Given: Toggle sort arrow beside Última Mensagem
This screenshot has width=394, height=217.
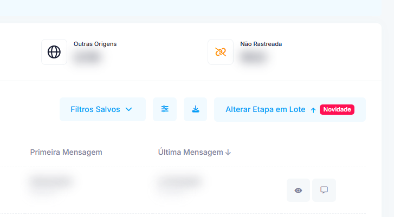Looking at the screenshot, I should (x=228, y=153).
